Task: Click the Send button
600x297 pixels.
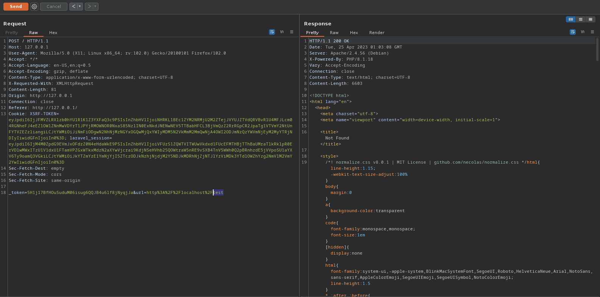Action: (x=16, y=6)
